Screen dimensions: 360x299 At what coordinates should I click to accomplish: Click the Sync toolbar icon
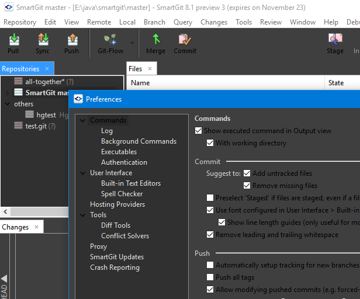point(43,40)
